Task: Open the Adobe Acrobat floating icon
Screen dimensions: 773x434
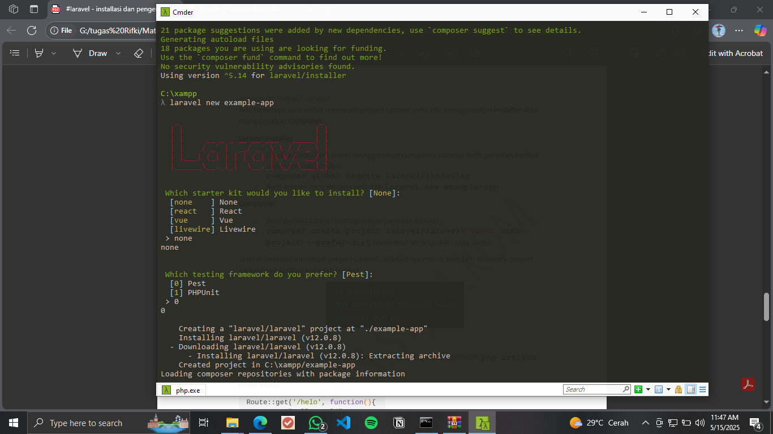Action: tap(748, 384)
